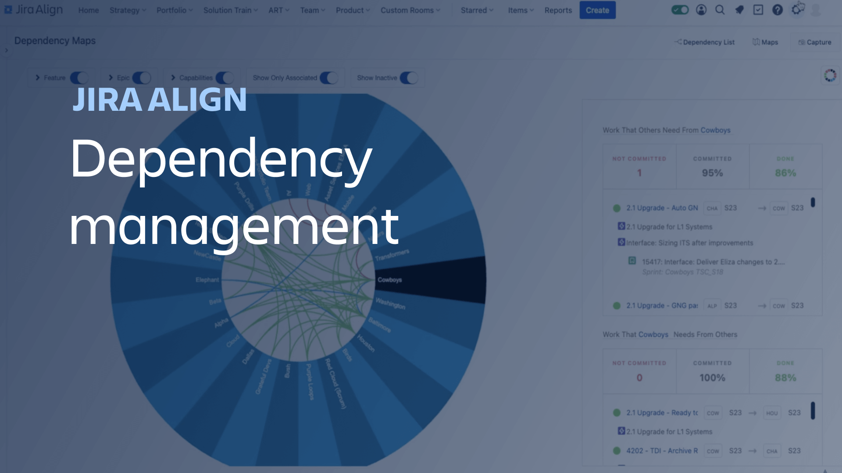Click the Dependency Maps page title
This screenshot has width=842, height=473.
pos(55,40)
